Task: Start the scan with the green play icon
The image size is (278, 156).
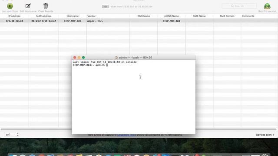Action: coord(10,6)
